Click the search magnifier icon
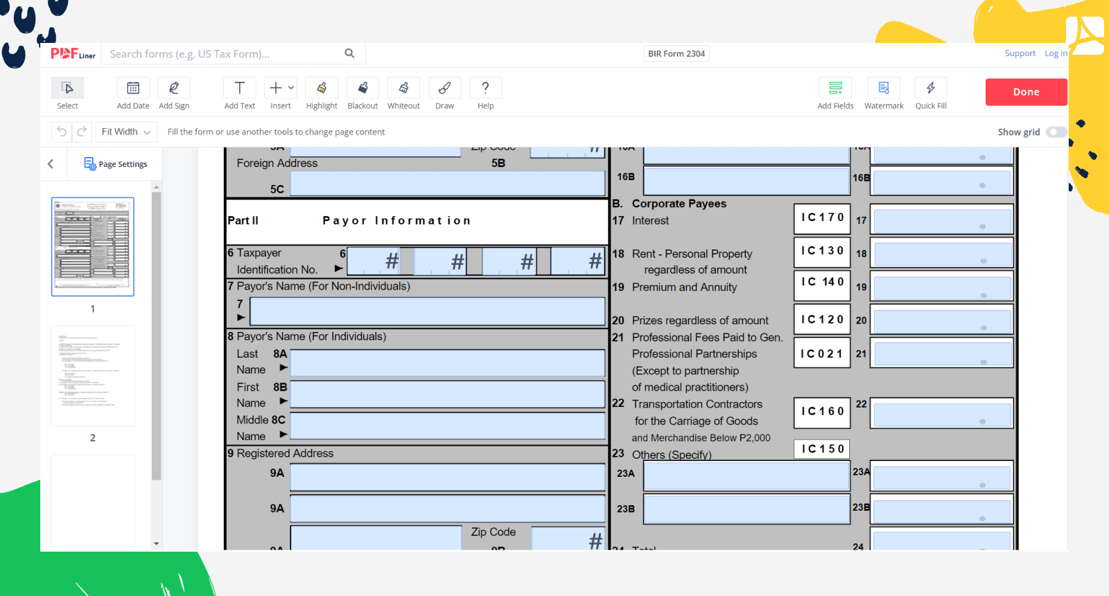Image resolution: width=1109 pixels, height=596 pixels. tap(349, 53)
